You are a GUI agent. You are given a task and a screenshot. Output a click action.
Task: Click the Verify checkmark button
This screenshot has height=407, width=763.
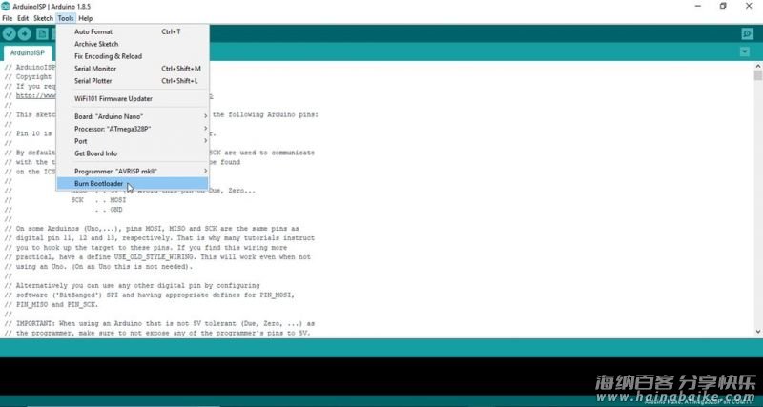point(9,33)
